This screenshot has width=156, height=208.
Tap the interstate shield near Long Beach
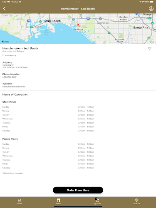[x=29, y=21]
